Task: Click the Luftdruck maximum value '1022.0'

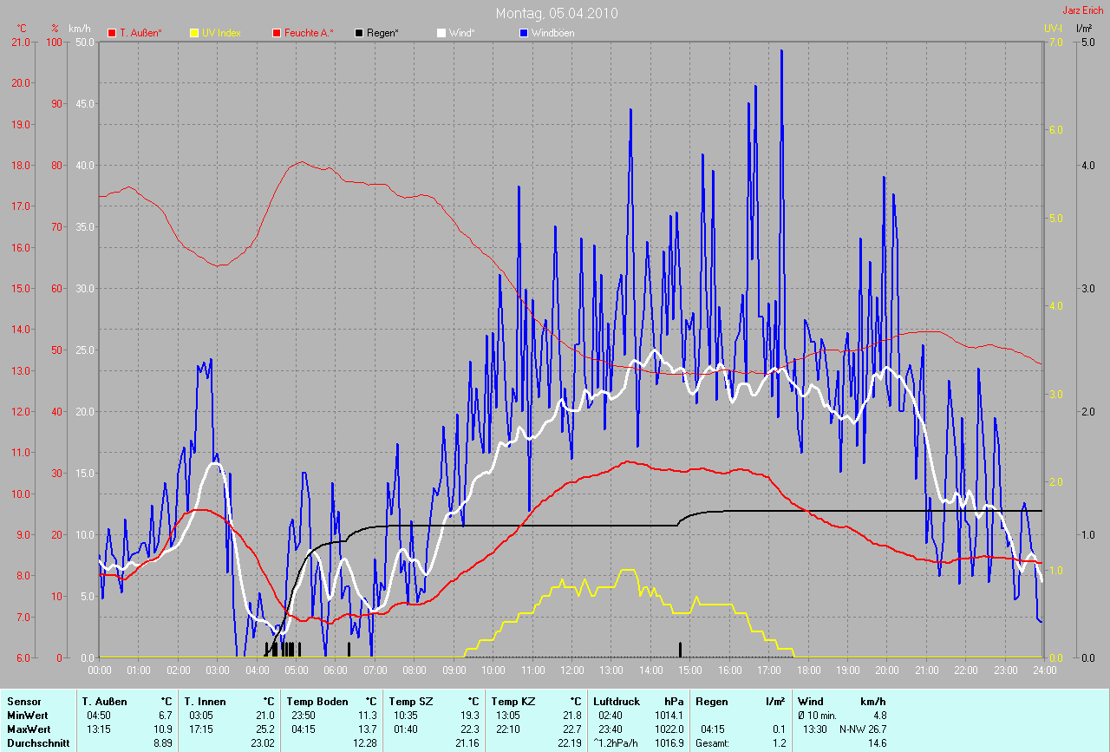Action: tap(669, 729)
